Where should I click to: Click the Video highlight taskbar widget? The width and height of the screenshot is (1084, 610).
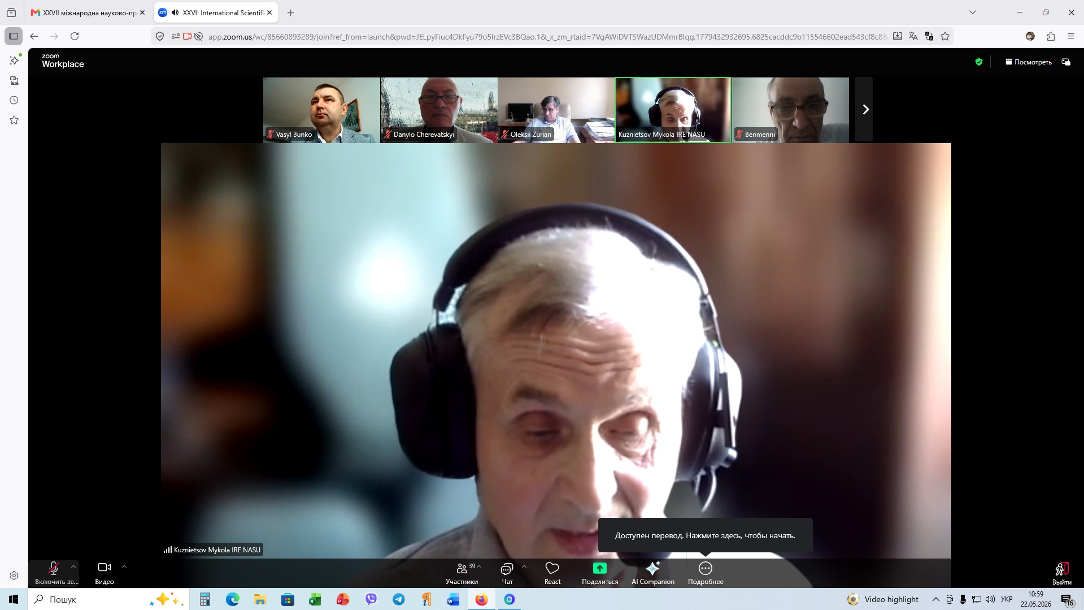pos(883,599)
